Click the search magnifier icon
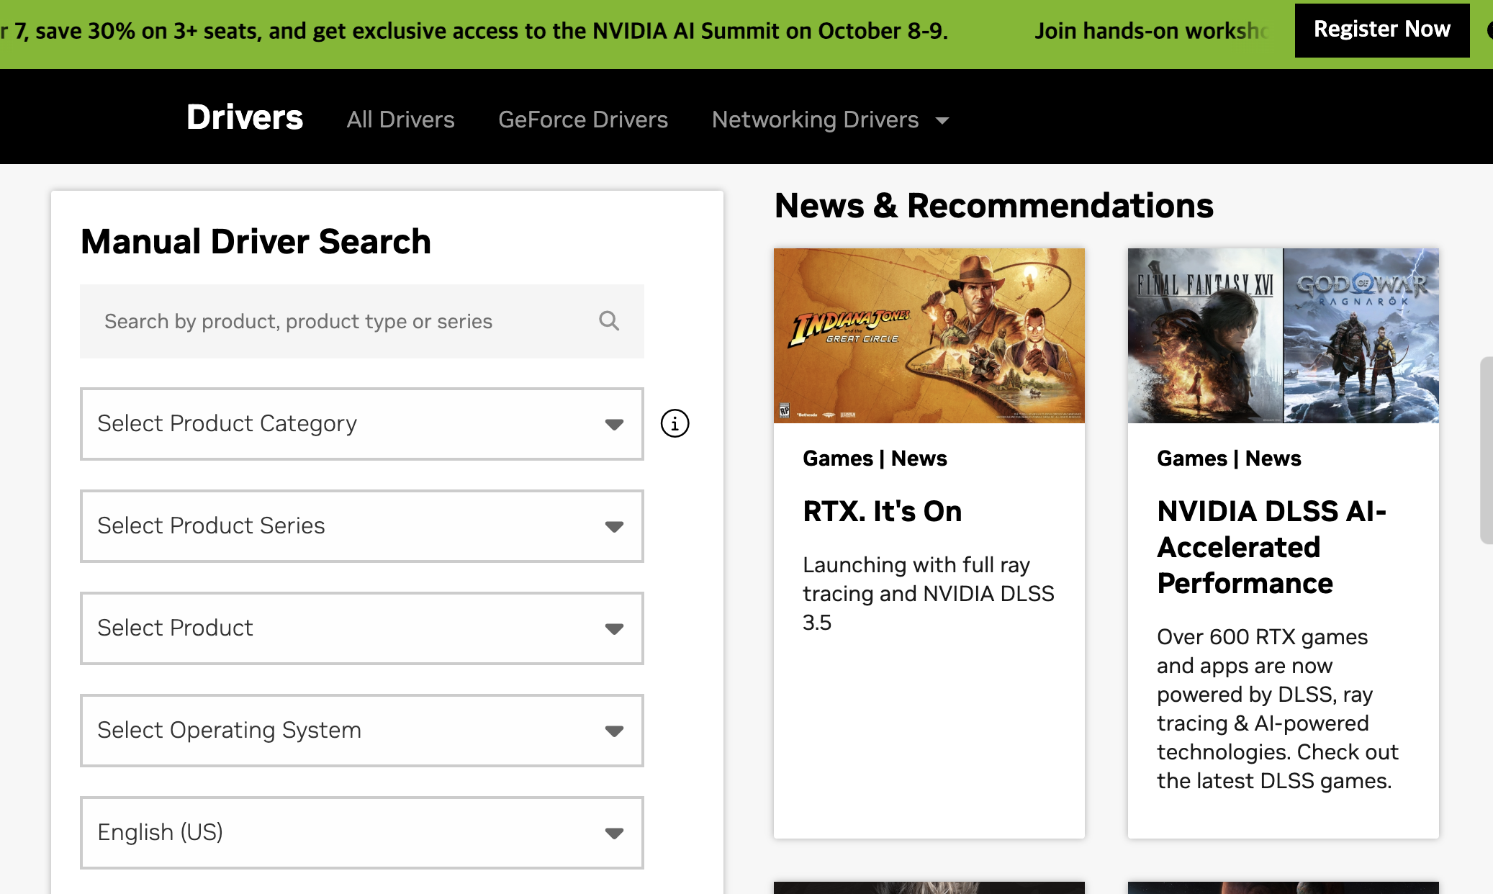The image size is (1493, 894). (x=609, y=321)
